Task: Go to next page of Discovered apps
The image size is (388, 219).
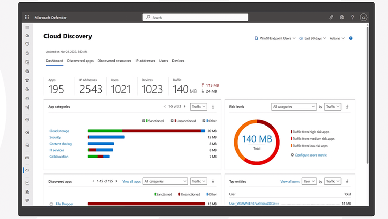Action: [116, 181]
